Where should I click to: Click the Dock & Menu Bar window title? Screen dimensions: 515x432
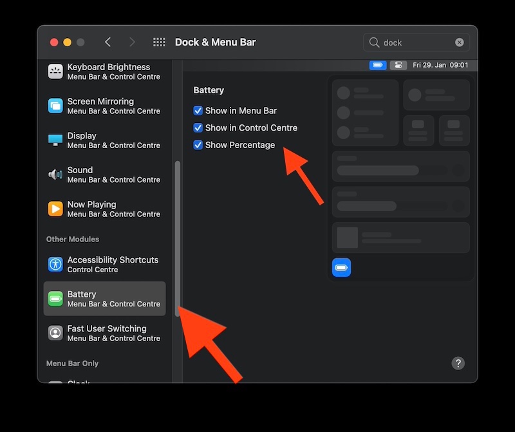(x=215, y=42)
